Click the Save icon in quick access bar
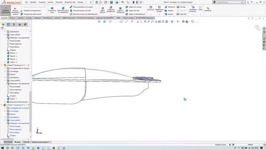Screen dimensions: 266x150 coord(111,2)
